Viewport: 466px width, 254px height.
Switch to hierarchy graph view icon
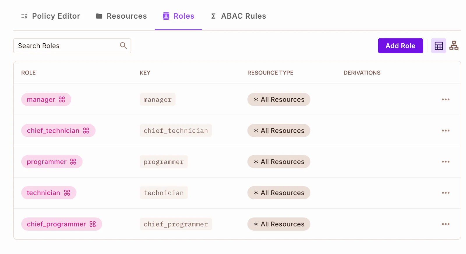point(454,45)
